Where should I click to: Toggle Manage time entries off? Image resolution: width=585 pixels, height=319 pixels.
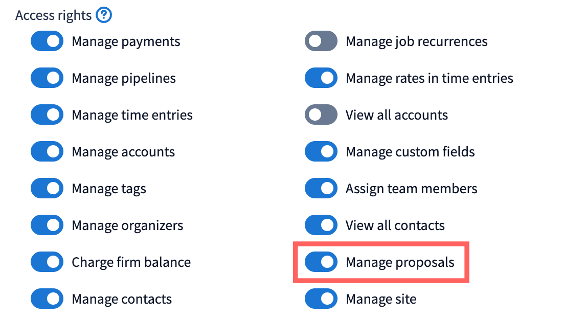tap(47, 115)
